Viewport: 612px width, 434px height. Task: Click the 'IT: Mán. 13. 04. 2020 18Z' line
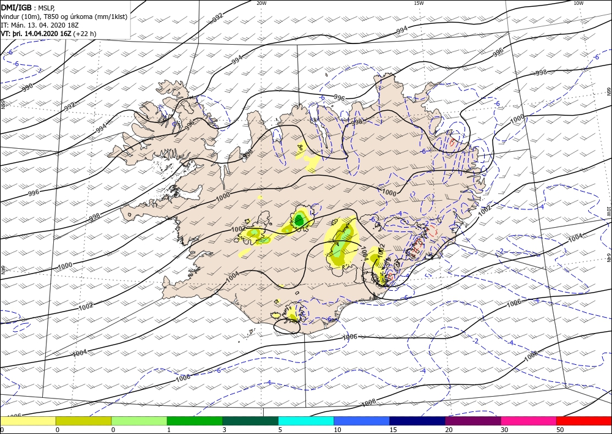click(40, 25)
